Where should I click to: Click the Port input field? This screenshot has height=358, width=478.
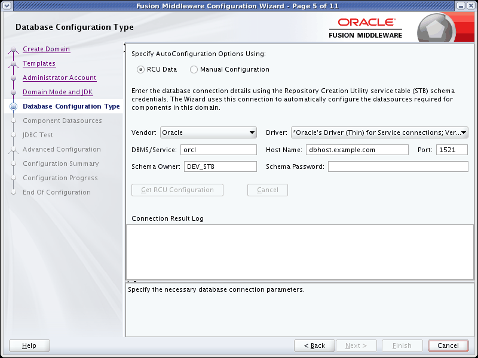tap(452, 150)
